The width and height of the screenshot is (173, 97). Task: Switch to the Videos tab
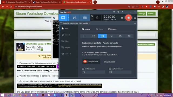click(x=99, y=29)
